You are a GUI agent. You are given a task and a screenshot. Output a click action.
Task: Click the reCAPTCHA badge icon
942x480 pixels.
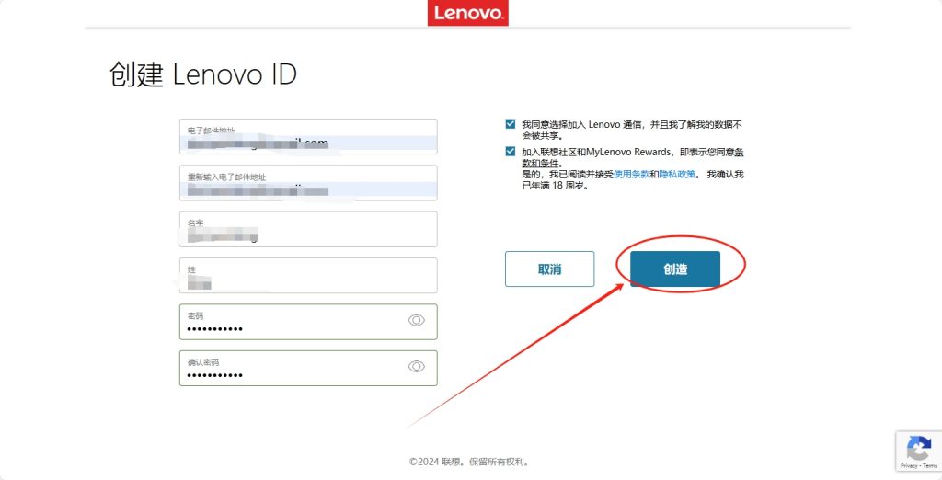(917, 449)
